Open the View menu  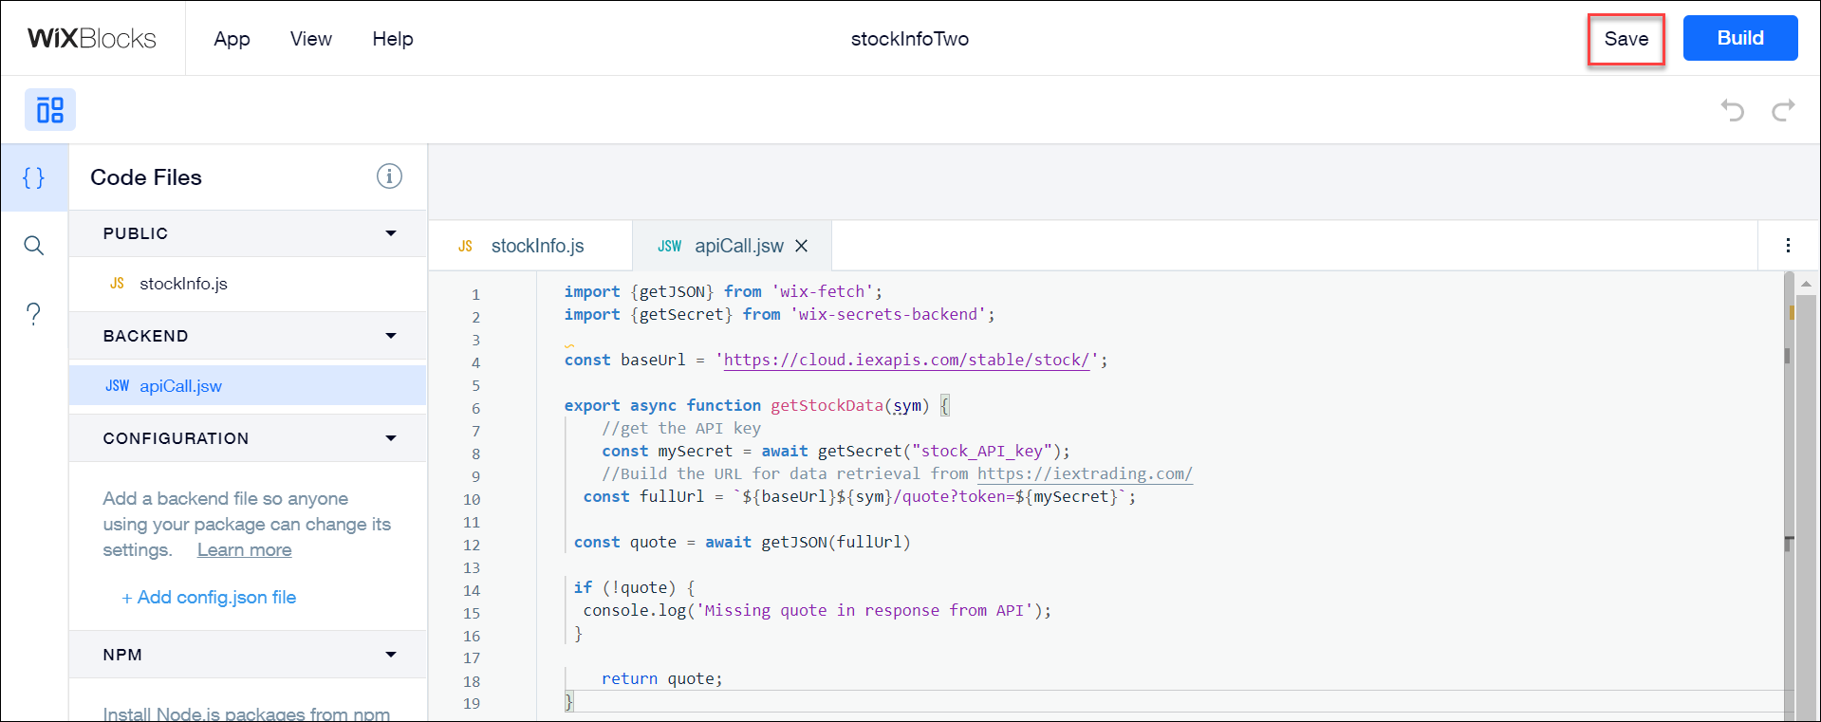tap(310, 39)
